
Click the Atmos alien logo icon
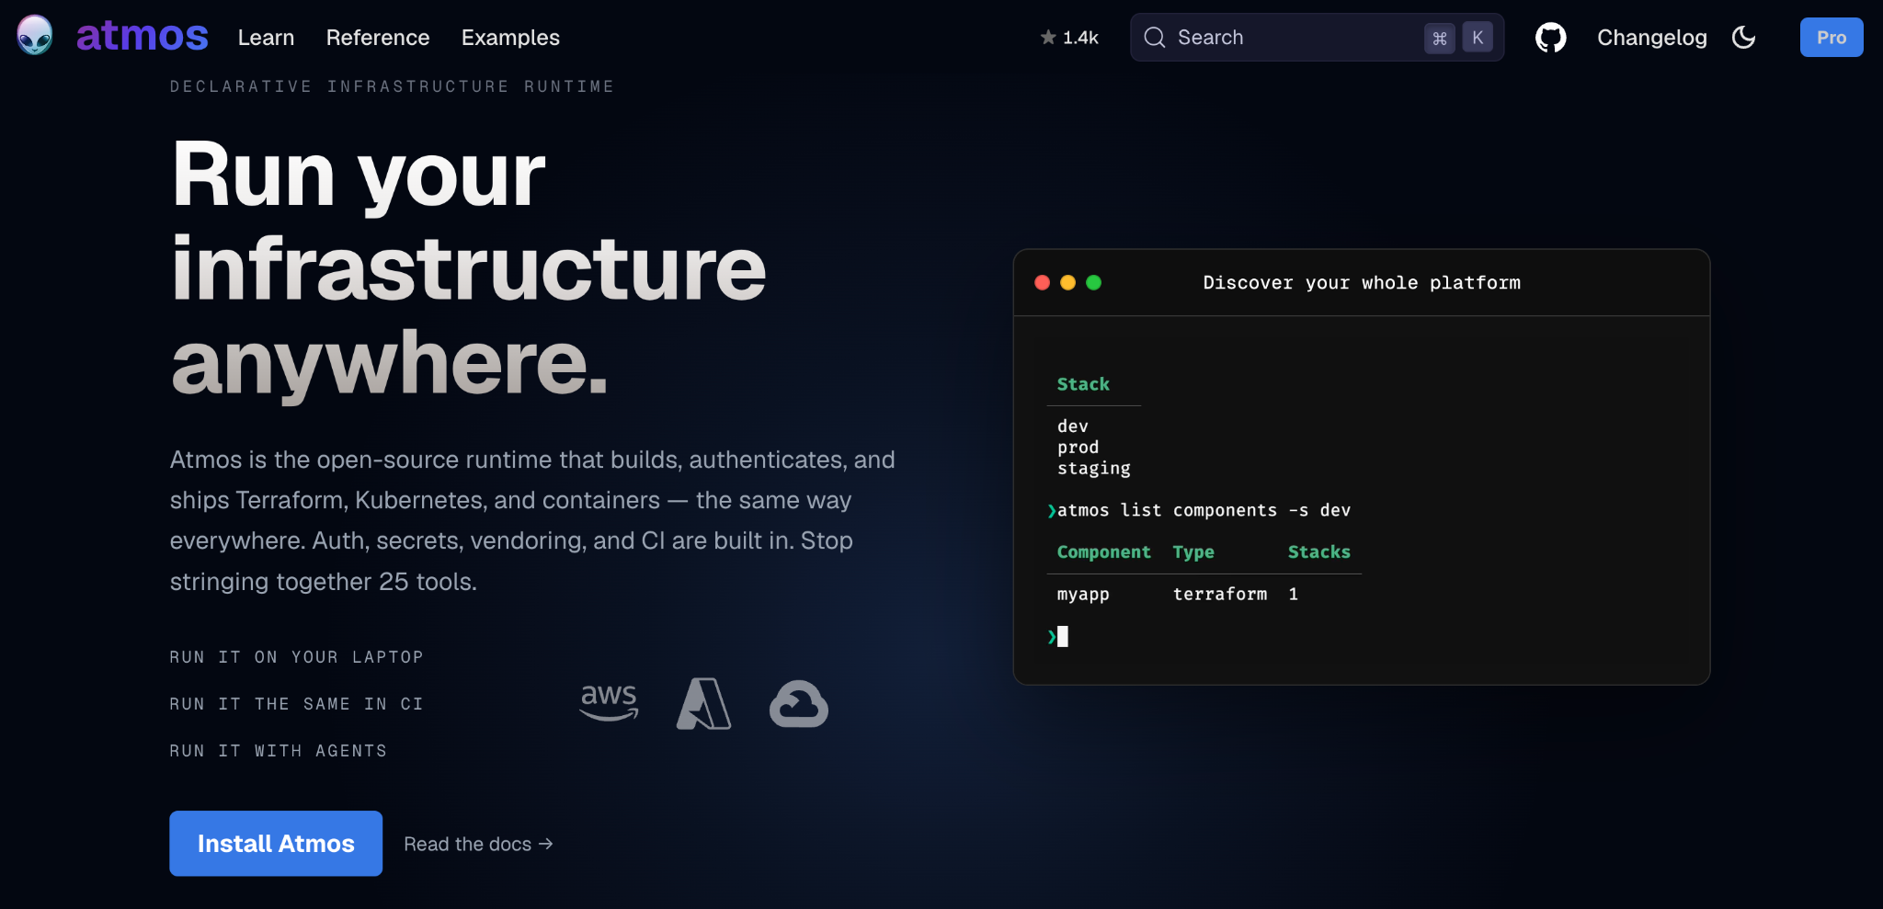click(x=35, y=36)
